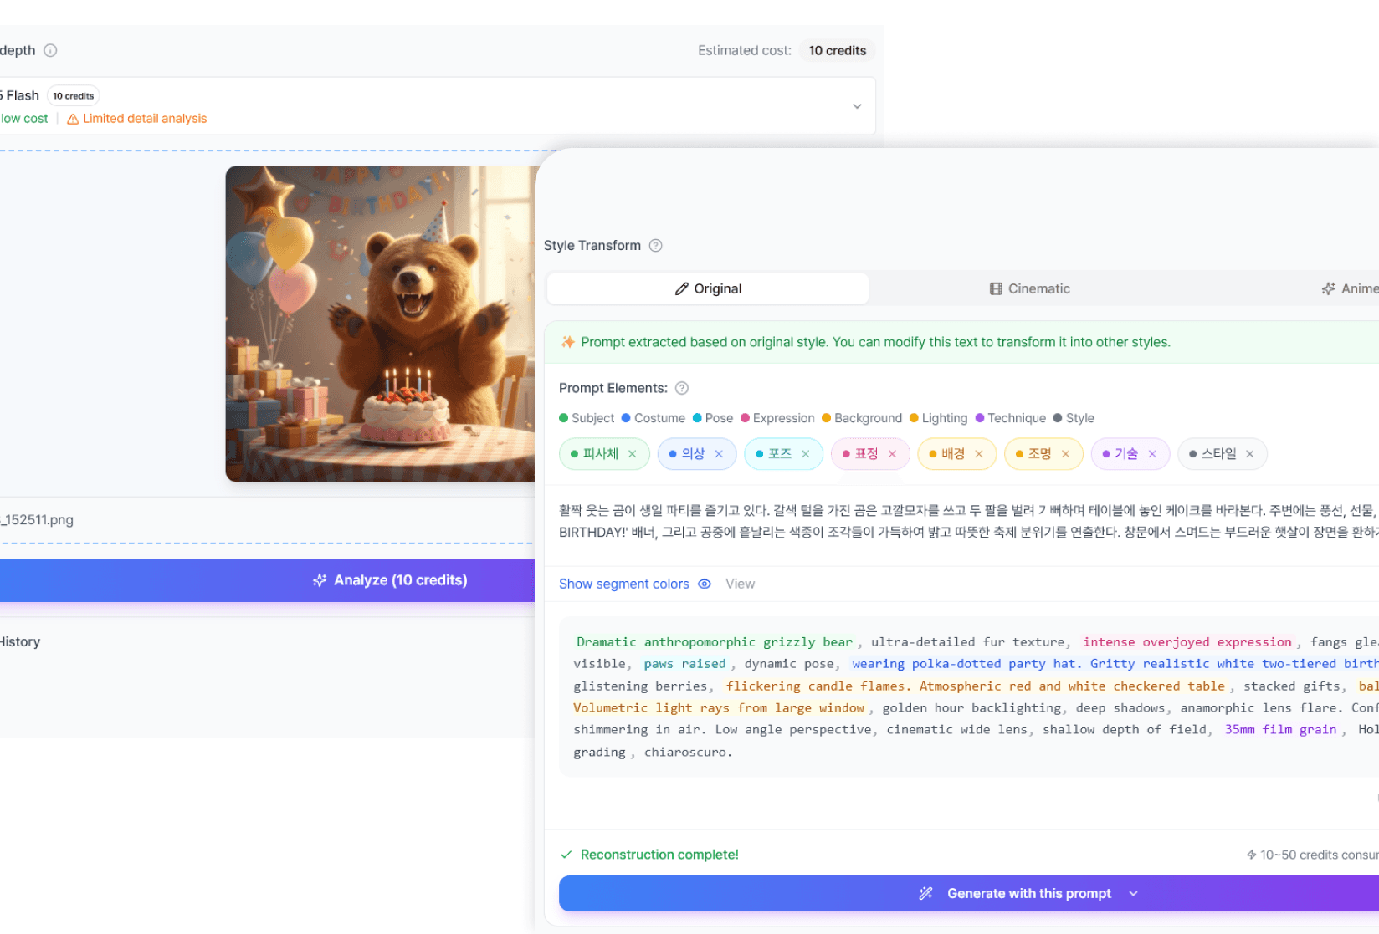Remove the 표정 expression tag
This screenshot has width=1379, height=934.
click(892, 454)
